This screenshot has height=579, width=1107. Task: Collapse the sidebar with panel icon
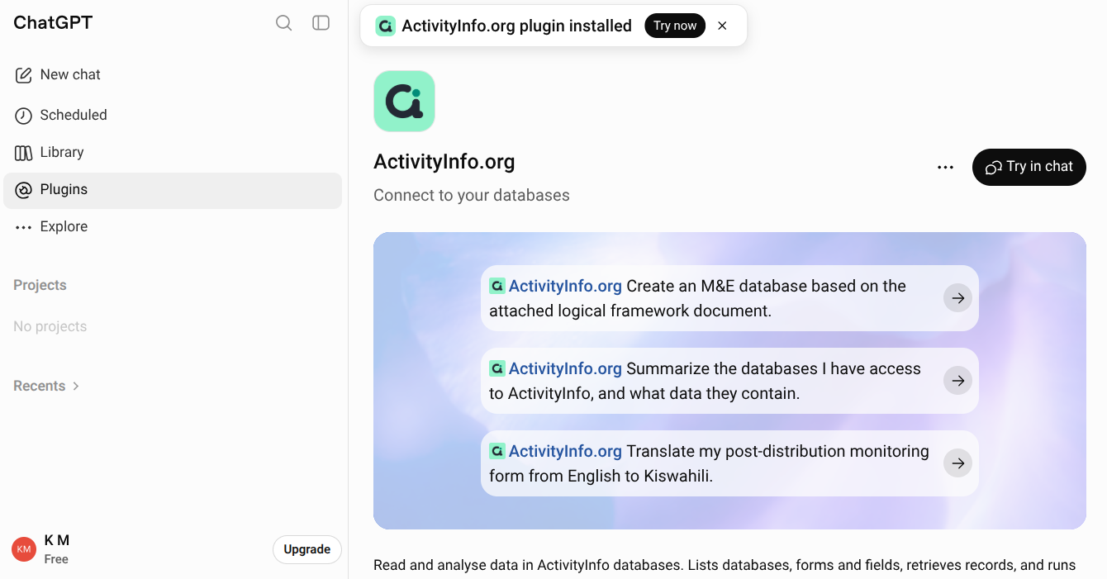coord(321,23)
